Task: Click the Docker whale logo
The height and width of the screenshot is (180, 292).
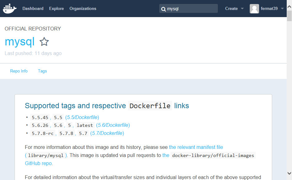Action: pos(10,9)
